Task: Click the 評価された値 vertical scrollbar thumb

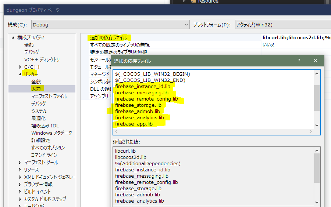Action: 317,168
